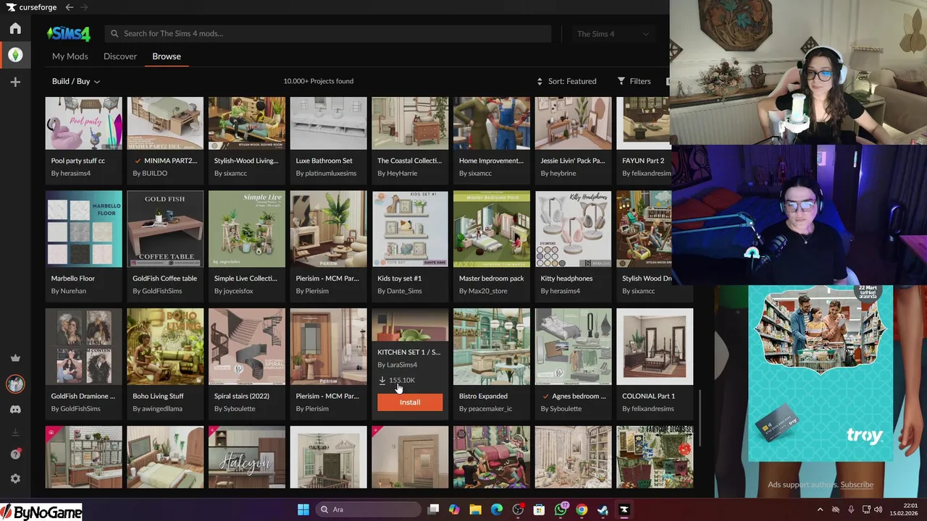
Task: Open the Boho Living Stuff thumbnail
Action: coord(165,347)
